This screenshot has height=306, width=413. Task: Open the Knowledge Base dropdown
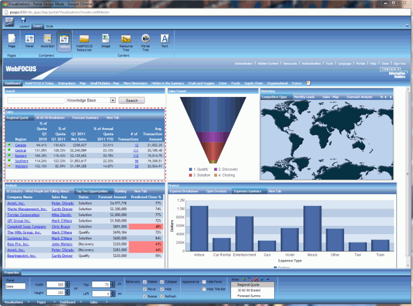113,100
